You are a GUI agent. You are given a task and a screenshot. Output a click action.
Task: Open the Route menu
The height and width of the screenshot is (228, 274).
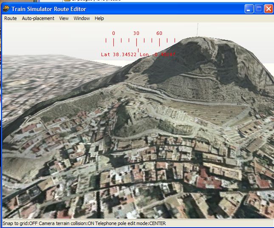point(11,18)
